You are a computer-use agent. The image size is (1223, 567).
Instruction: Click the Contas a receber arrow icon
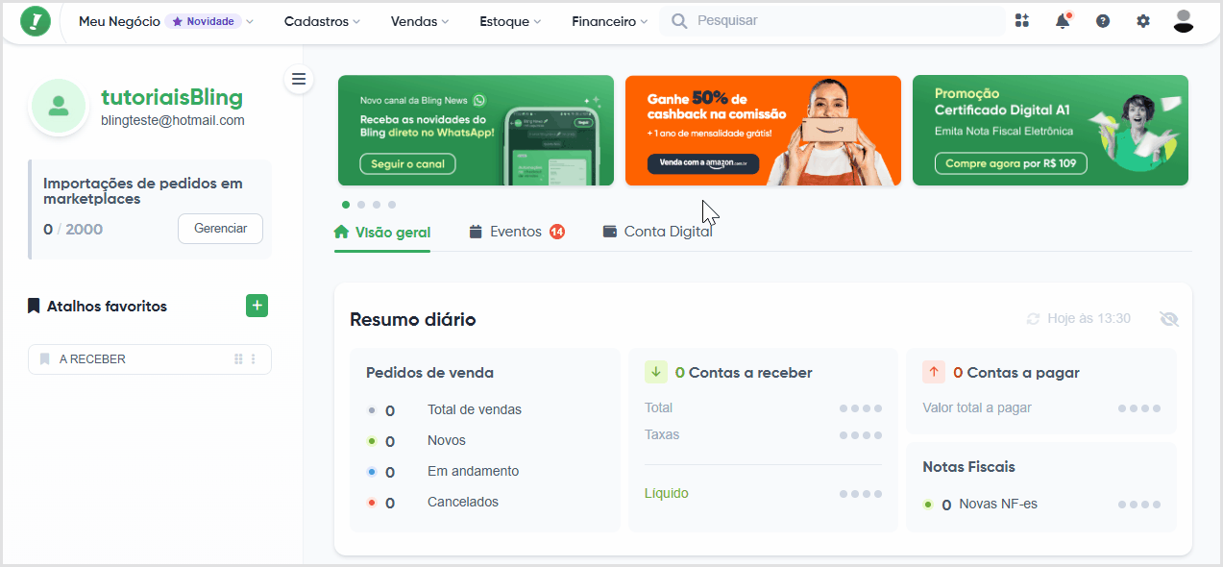tap(655, 372)
